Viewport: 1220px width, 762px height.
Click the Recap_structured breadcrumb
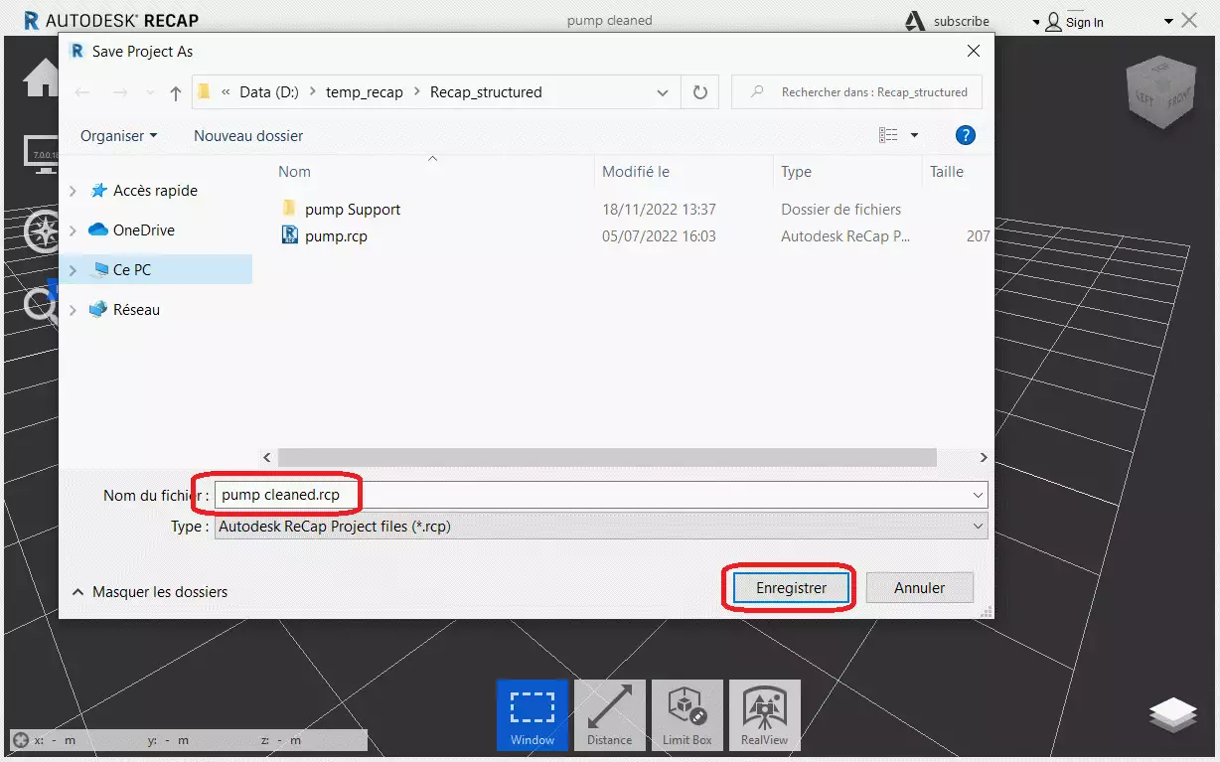point(486,92)
